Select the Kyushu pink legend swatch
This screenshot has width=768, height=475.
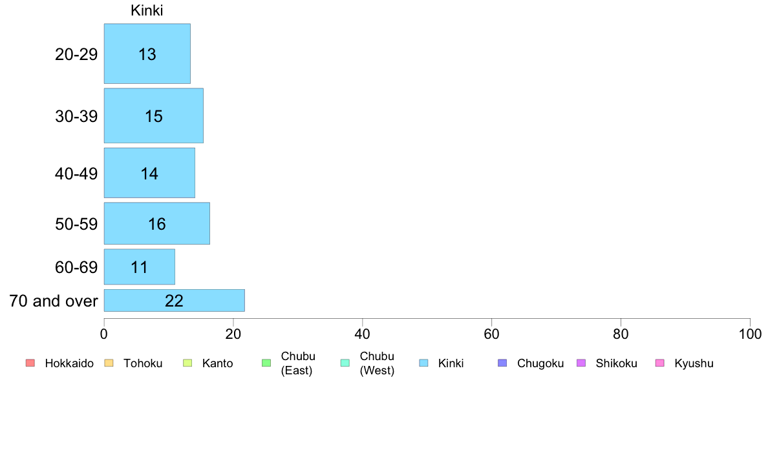(660, 363)
